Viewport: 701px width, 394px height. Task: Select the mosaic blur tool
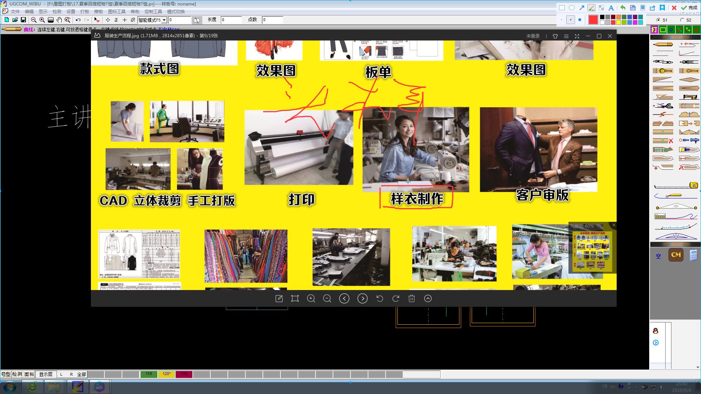coord(601,8)
